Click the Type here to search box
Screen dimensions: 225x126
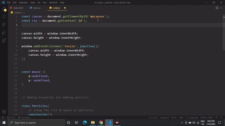(x=36, y=122)
